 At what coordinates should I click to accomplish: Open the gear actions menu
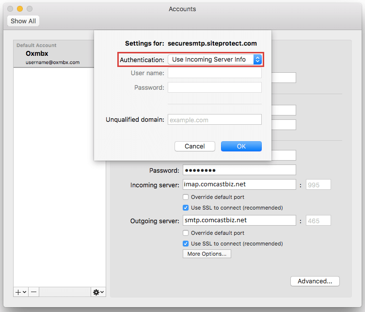coord(98,292)
